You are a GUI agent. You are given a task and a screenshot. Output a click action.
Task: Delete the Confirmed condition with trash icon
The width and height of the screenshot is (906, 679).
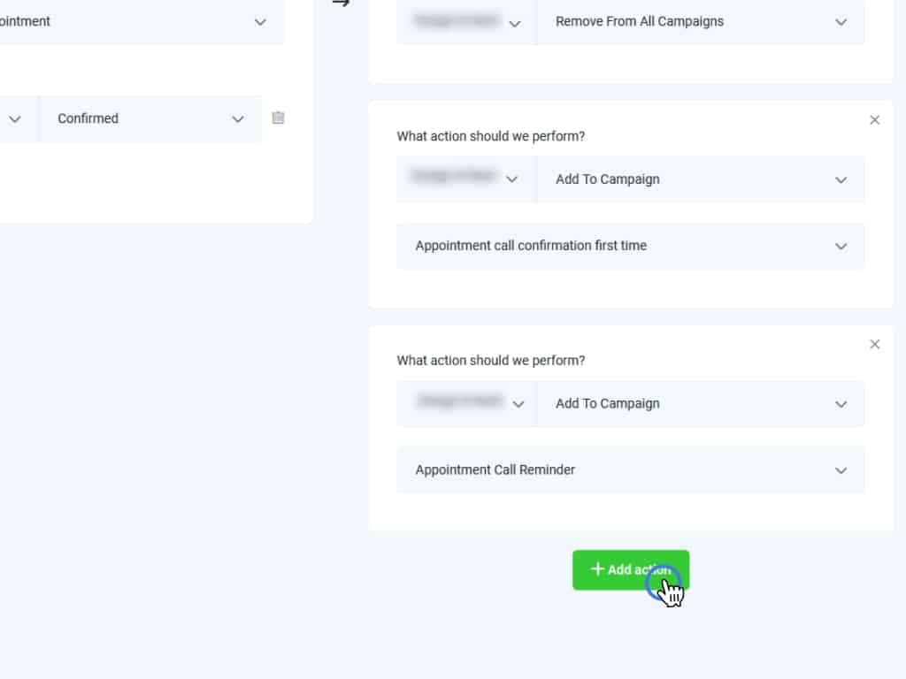pos(278,118)
